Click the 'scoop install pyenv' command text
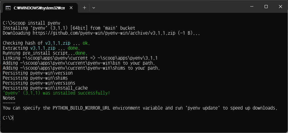Viewport: 288px width, 133px height. tap(37, 23)
